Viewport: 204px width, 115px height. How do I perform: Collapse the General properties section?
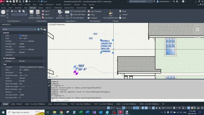coord(44,33)
